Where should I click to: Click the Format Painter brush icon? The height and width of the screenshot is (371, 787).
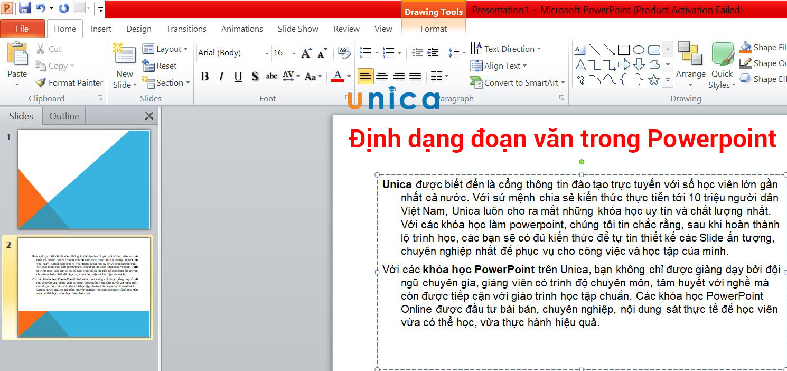pos(41,83)
